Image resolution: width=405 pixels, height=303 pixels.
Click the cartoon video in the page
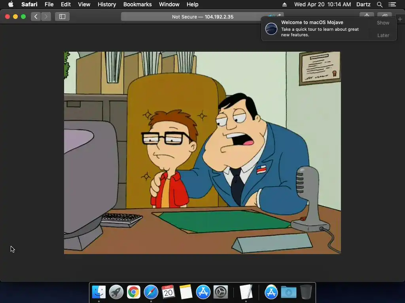[202, 153]
